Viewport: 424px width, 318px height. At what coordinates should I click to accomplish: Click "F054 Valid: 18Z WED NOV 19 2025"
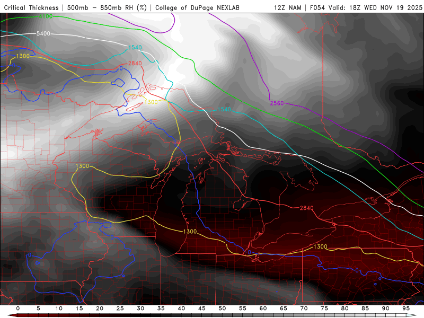pyautogui.click(x=366, y=8)
